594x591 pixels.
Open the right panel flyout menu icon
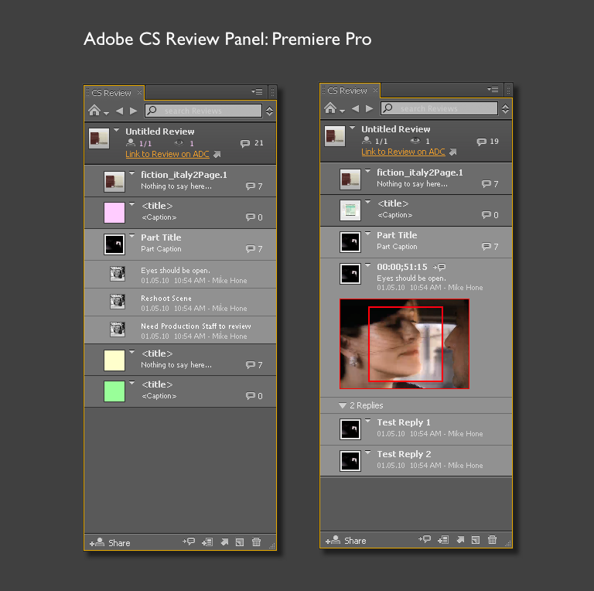493,89
